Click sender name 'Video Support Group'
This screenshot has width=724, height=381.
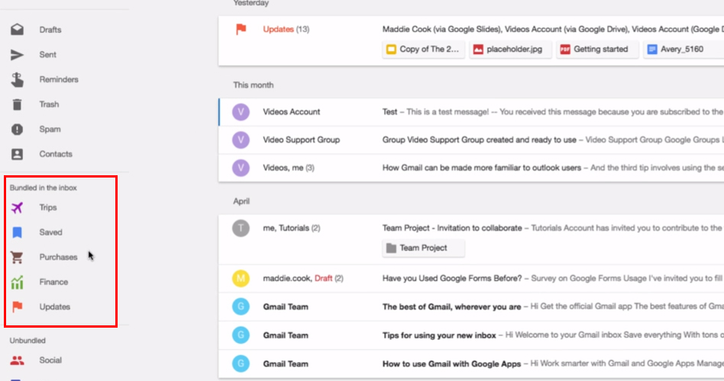point(302,139)
